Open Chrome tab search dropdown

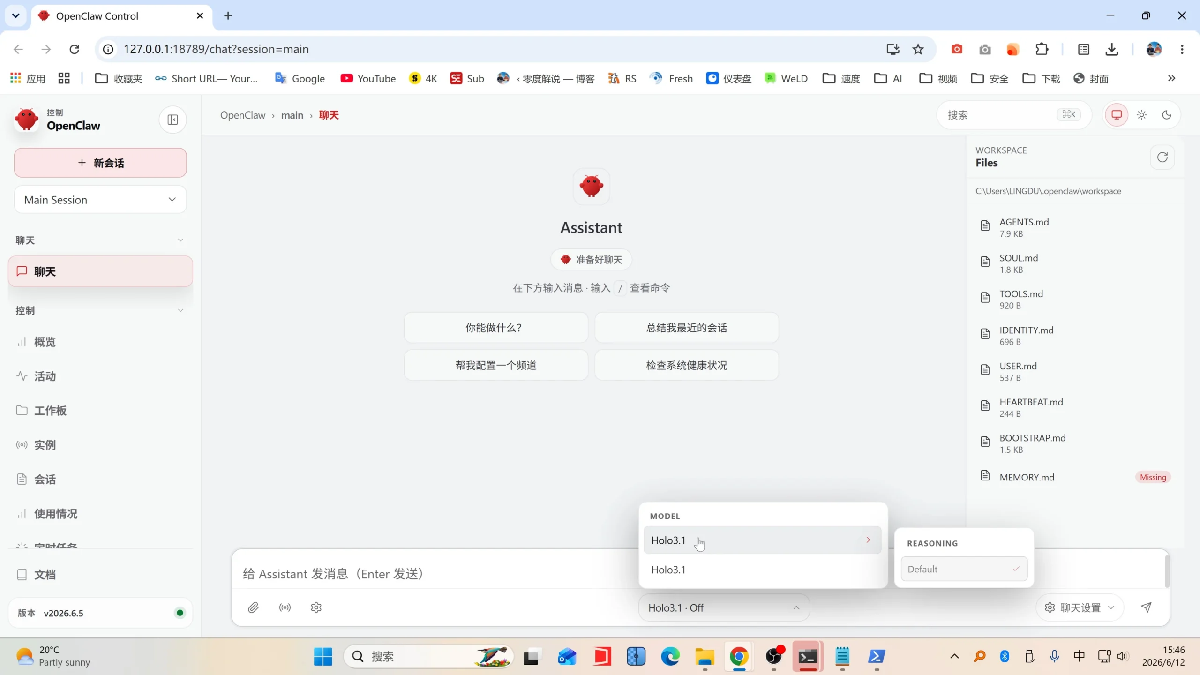pos(16,15)
